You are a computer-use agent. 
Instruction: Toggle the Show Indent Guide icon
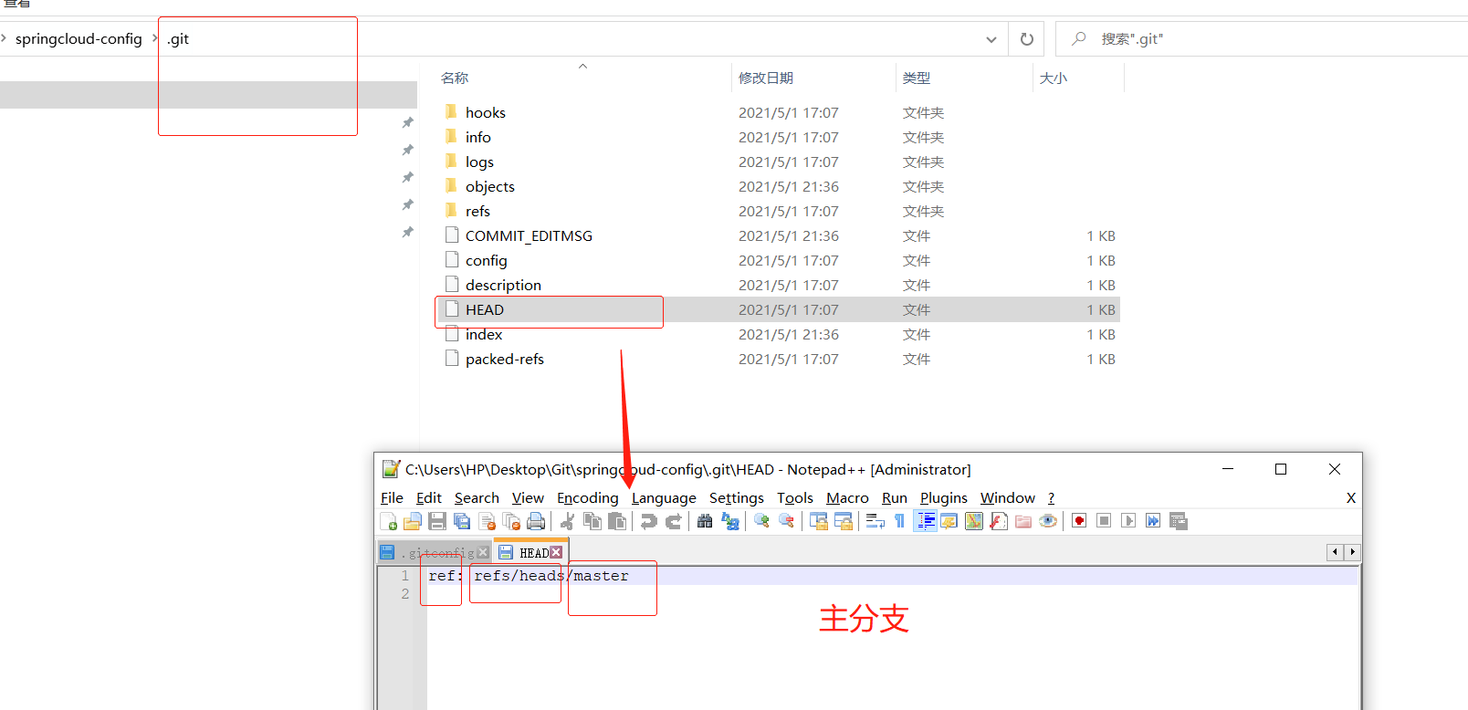coord(925,521)
